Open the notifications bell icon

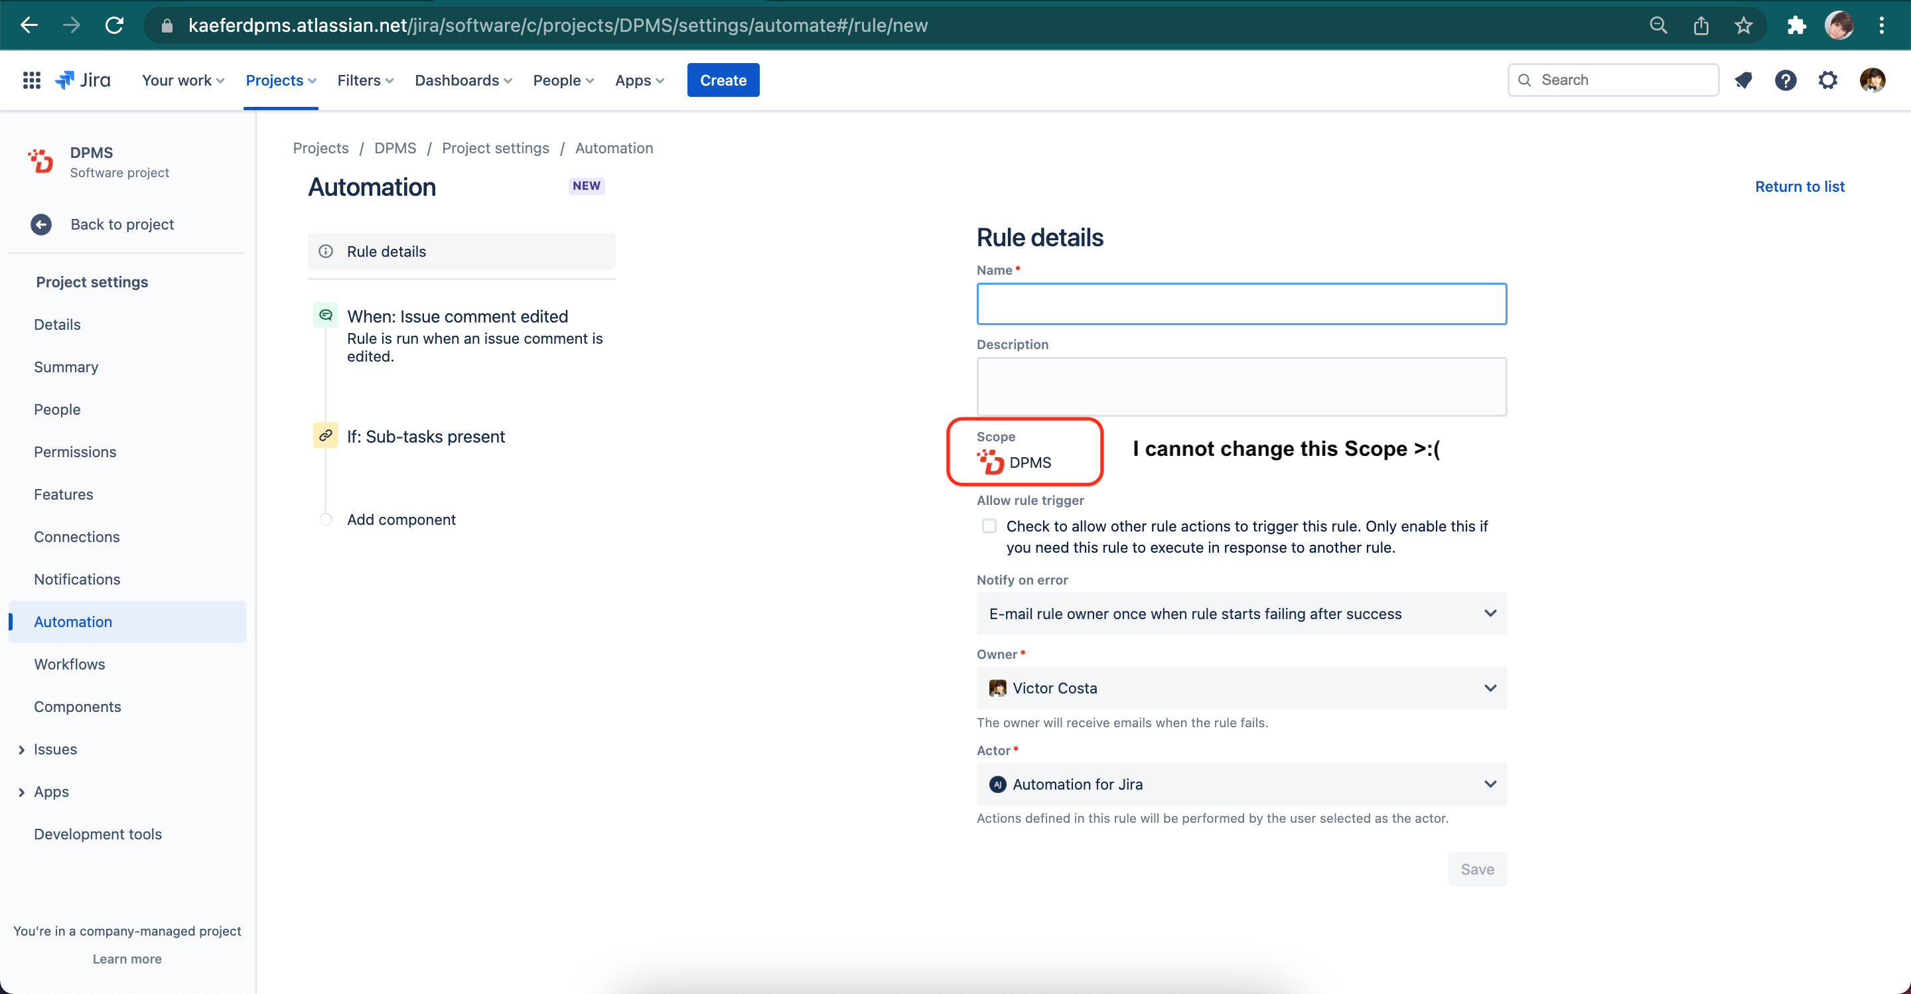[x=1743, y=80]
